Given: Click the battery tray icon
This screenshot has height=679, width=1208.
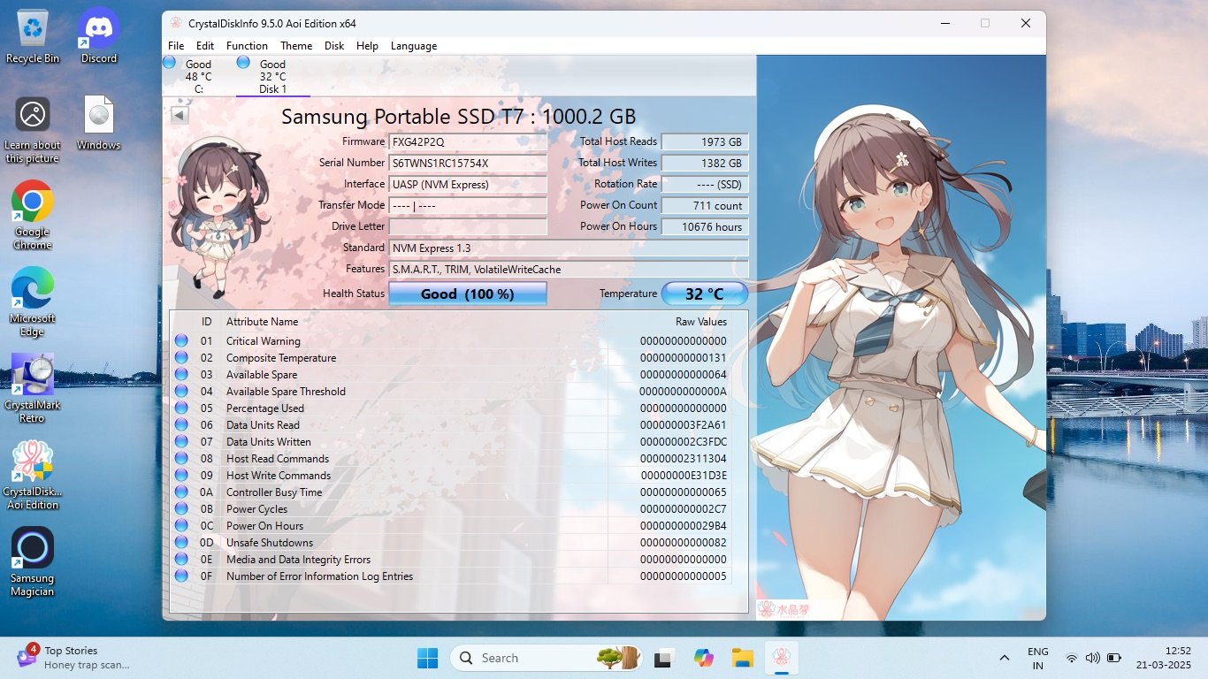Looking at the screenshot, I should (1114, 658).
